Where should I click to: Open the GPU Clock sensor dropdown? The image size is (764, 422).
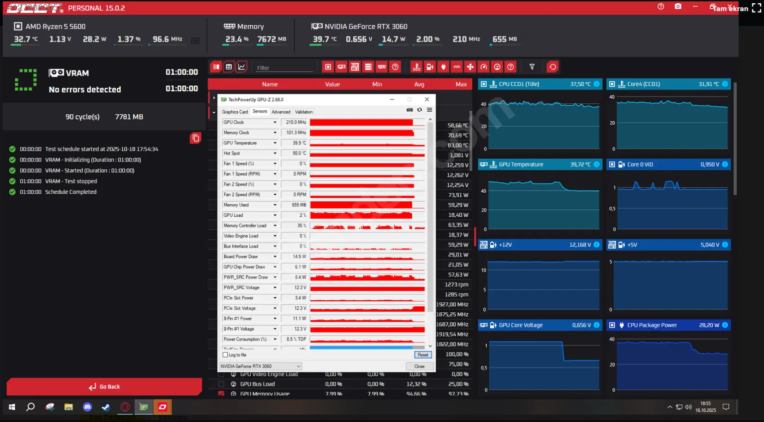(x=275, y=122)
